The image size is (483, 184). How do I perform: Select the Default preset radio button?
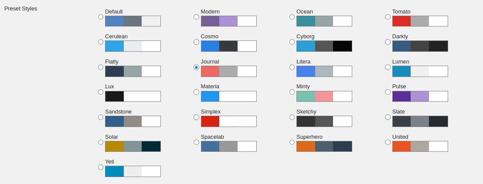point(100,17)
